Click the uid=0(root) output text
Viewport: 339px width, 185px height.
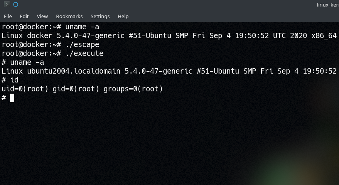[25, 89]
